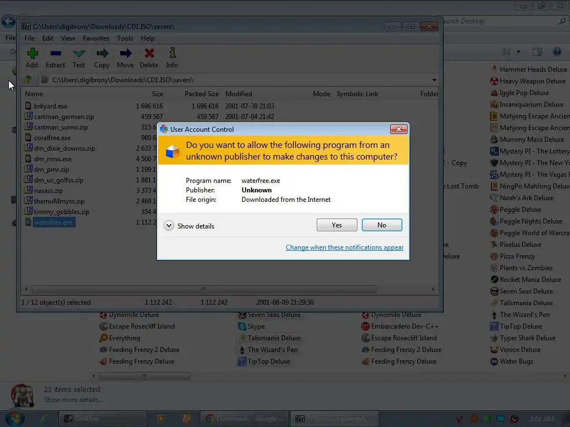Sort by the Packed Size column header
Viewport: 570px width, 427px height.
click(202, 94)
